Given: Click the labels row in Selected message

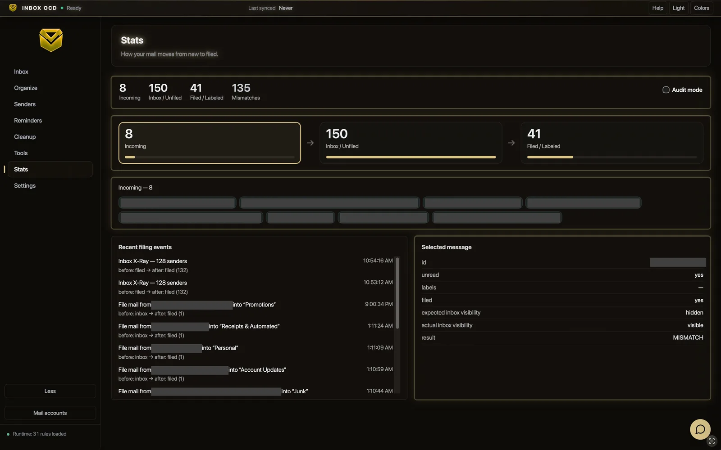Looking at the screenshot, I should [562, 288].
